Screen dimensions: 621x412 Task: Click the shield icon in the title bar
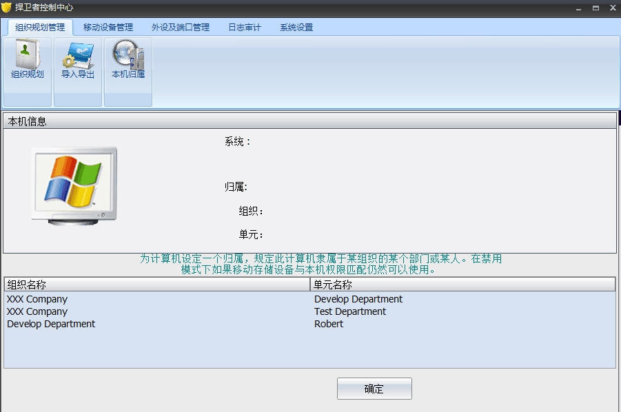[x=8, y=8]
